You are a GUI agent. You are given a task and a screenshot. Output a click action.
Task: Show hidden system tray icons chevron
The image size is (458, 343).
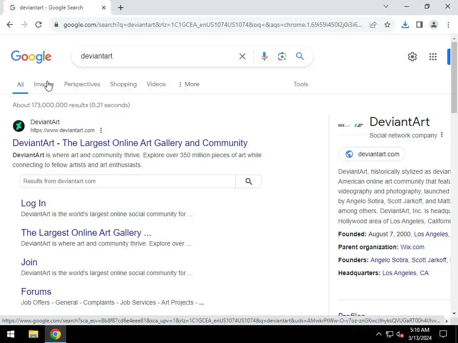(378, 334)
